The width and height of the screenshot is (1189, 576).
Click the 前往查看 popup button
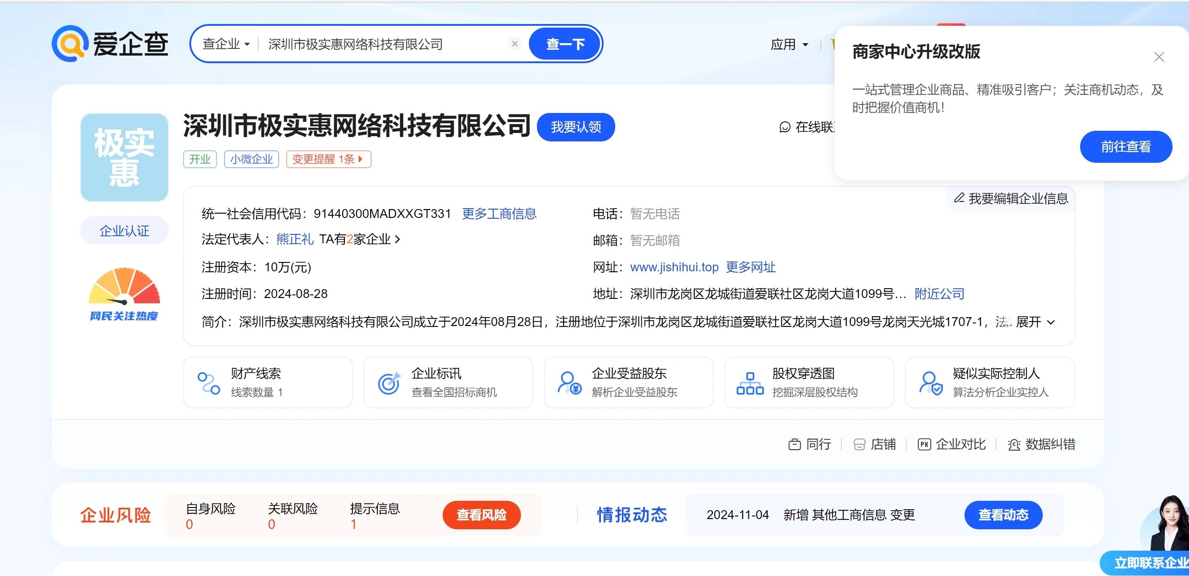click(x=1125, y=147)
